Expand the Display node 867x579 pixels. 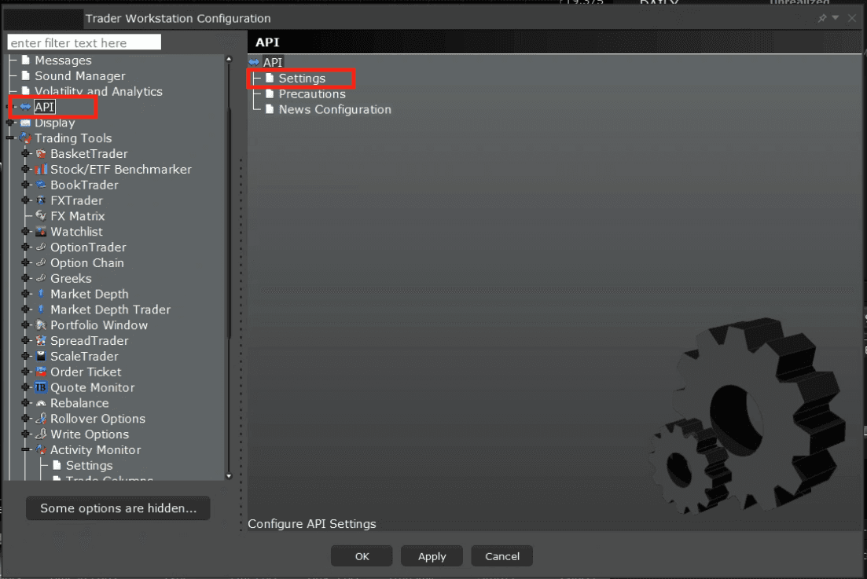(10, 123)
